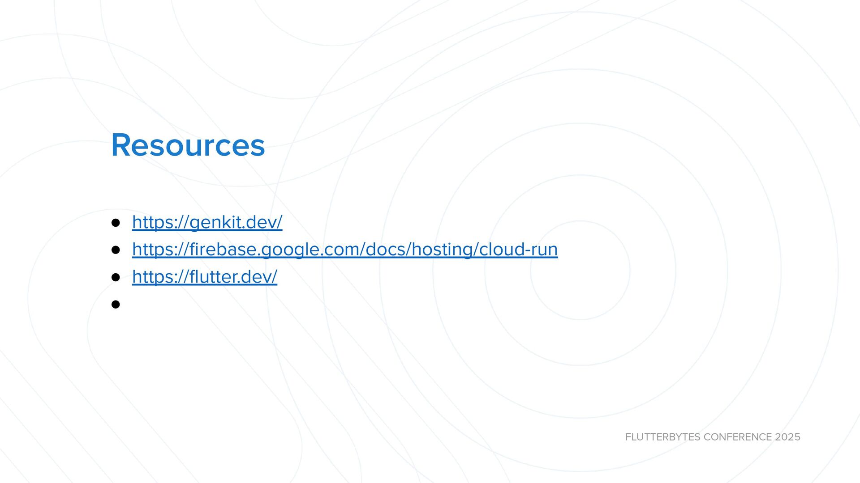Click the word "FLUTTERBYTES" in the footer
This screenshot has height=483, width=860.
(662, 437)
